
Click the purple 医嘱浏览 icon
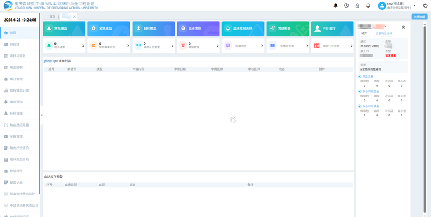click(x=228, y=46)
